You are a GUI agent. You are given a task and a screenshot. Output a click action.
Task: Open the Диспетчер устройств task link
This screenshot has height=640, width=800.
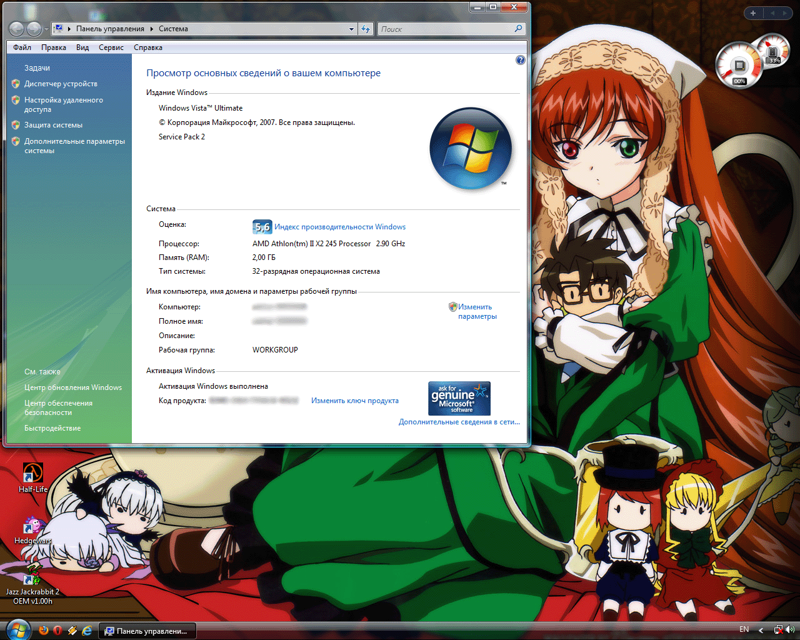pos(61,84)
